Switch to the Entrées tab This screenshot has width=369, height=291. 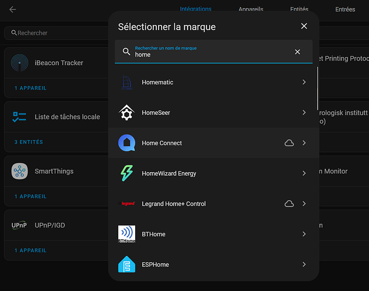(345, 9)
